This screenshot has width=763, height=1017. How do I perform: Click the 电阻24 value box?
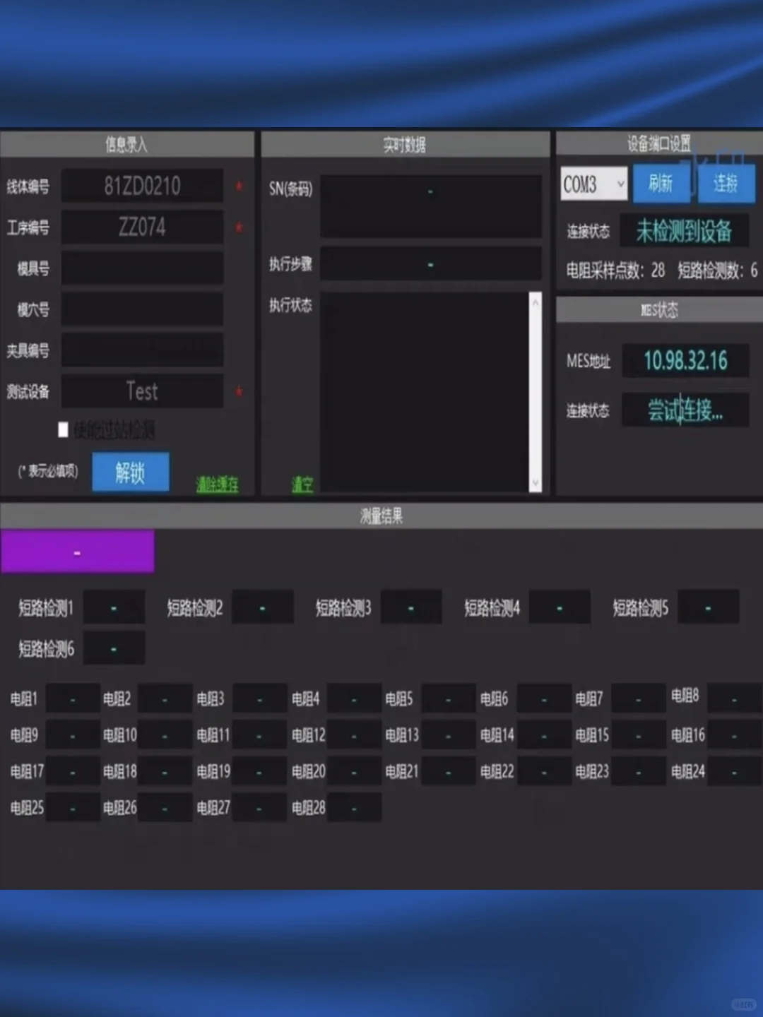point(735,771)
